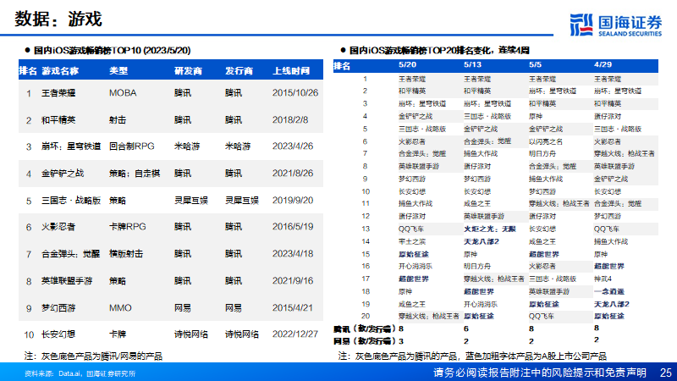Select launch date 2023/4/26
Screen dimensions: 677x381
pyautogui.click(x=293, y=146)
